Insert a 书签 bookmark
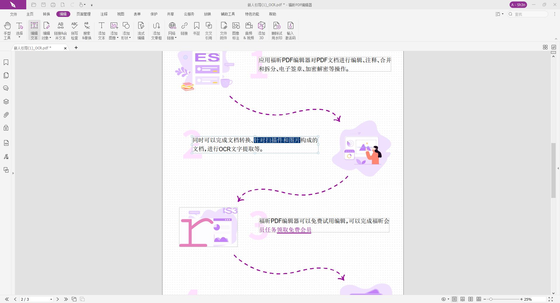Screen dimensions: 560x303 (197, 30)
